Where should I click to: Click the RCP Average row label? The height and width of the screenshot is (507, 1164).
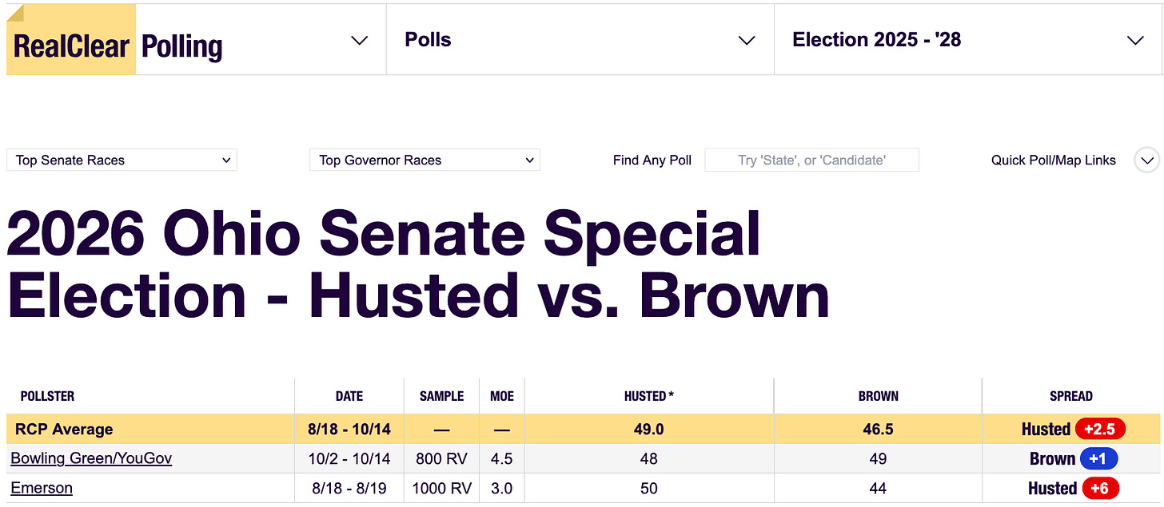tap(64, 430)
